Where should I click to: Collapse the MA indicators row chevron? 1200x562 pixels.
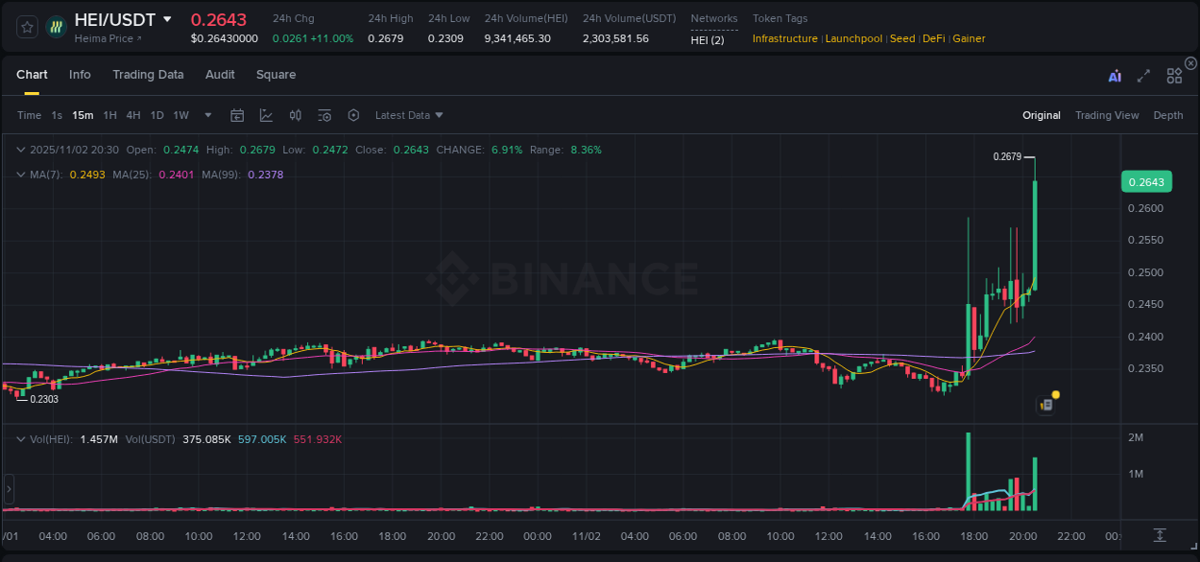(19, 175)
